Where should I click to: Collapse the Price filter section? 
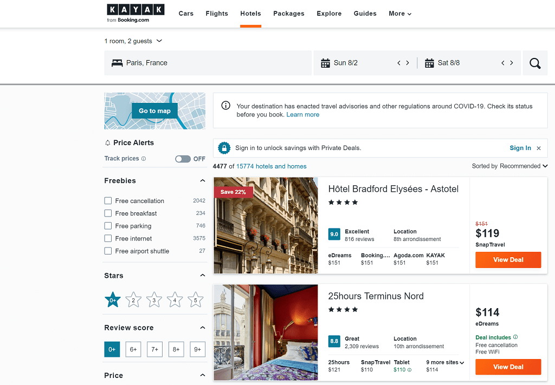click(x=203, y=375)
